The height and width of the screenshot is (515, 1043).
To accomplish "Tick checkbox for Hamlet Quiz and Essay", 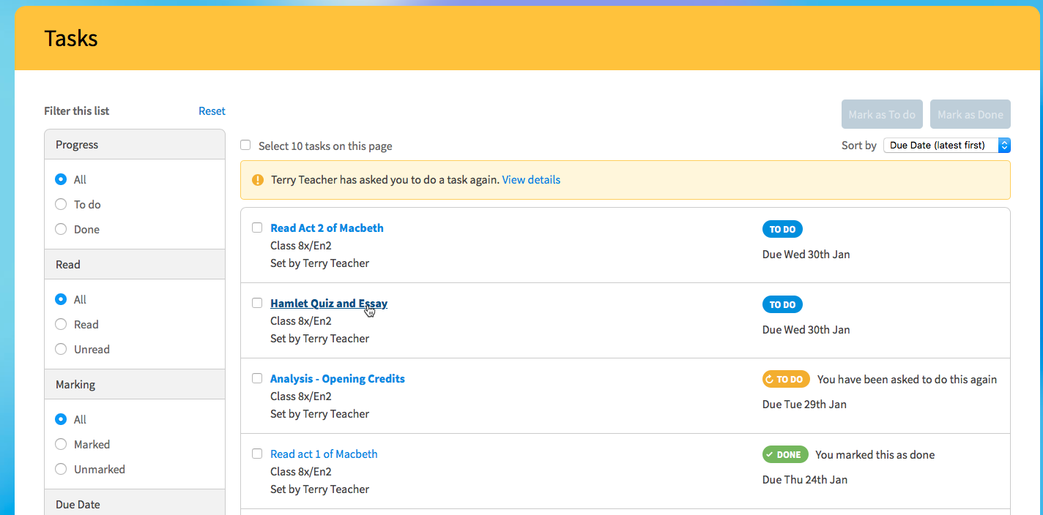I will click(x=257, y=303).
